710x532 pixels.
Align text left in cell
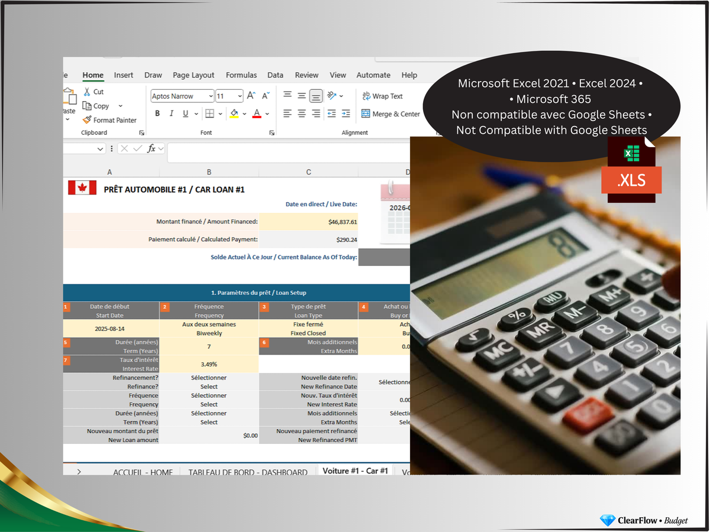(288, 113)
